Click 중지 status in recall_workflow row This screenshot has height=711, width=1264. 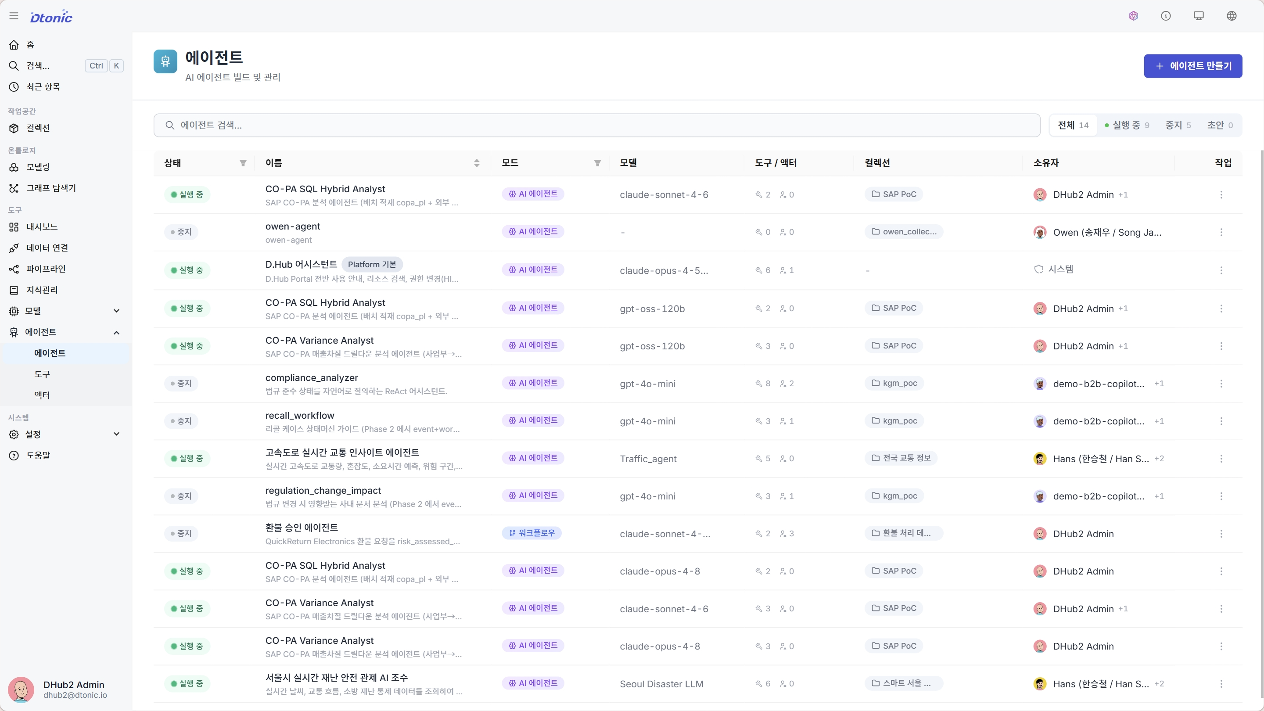click(181, 421)
